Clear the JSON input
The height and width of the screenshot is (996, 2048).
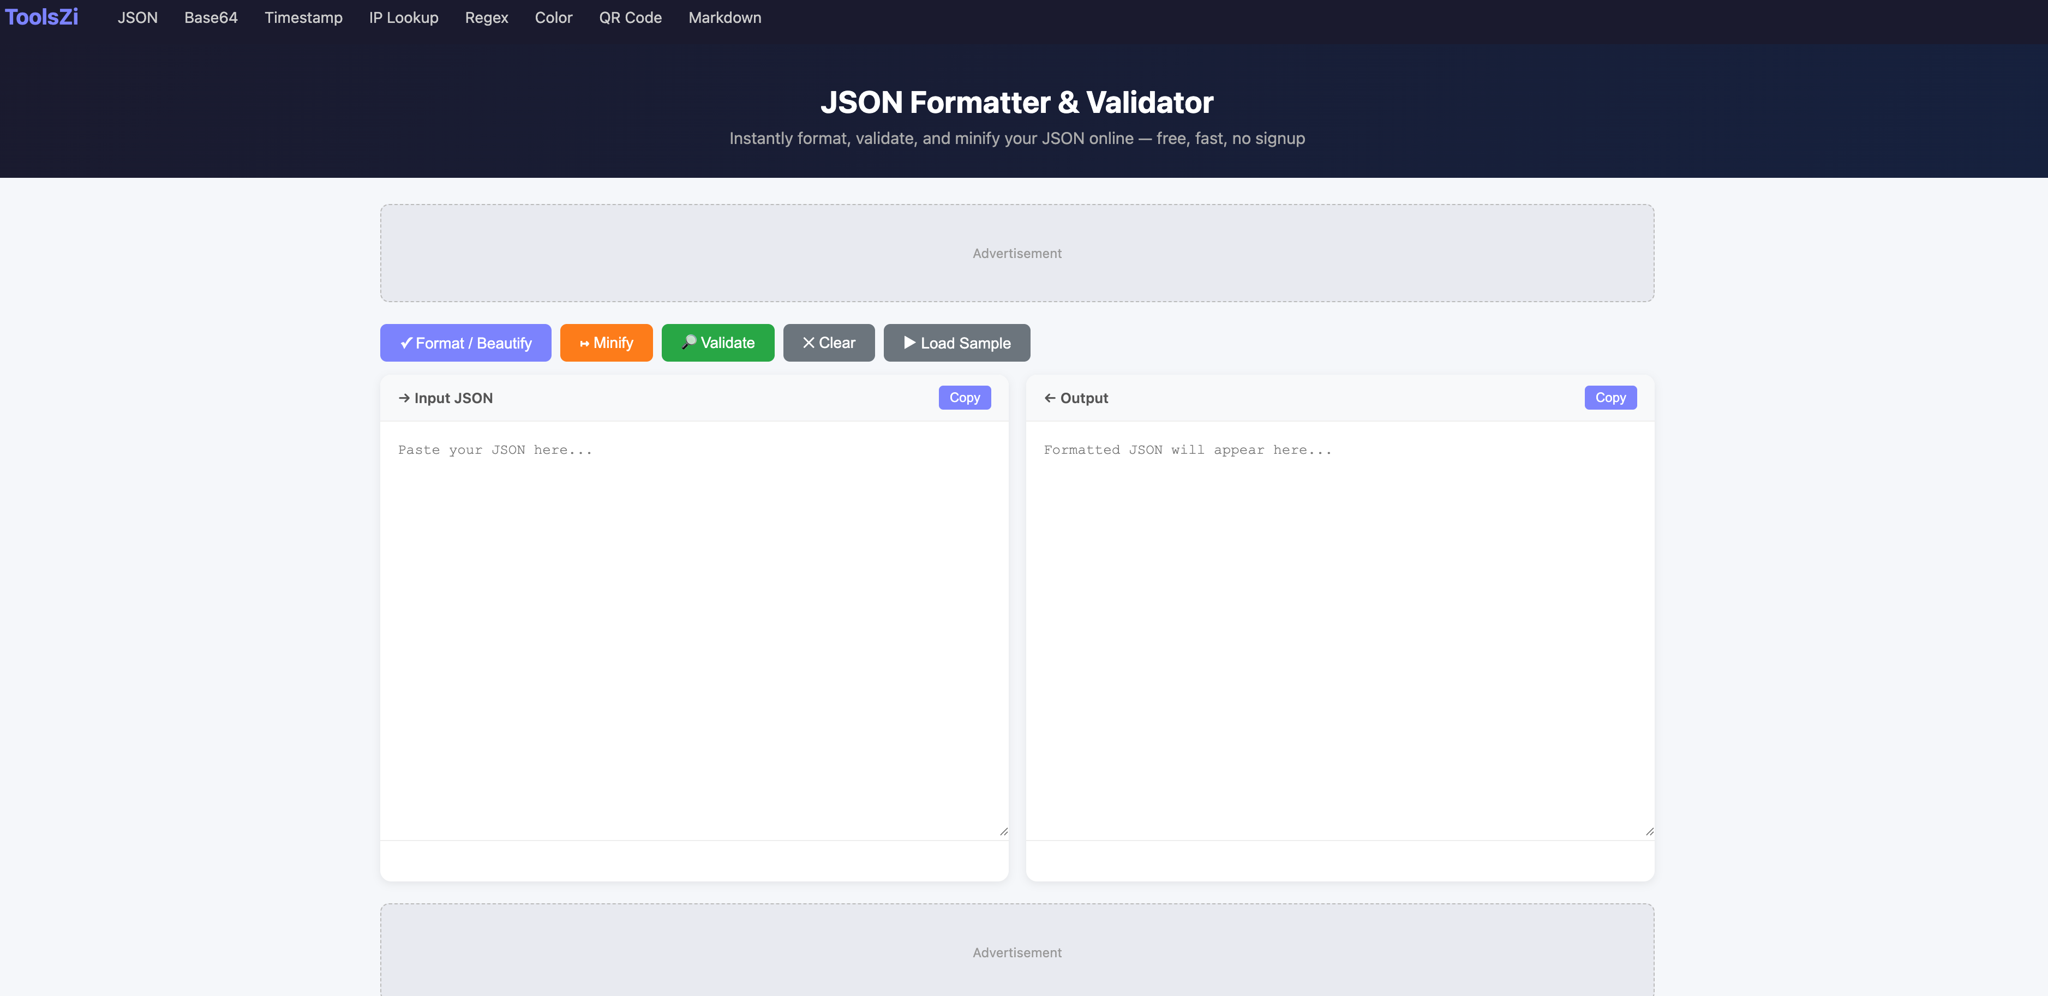pos(829,343)
